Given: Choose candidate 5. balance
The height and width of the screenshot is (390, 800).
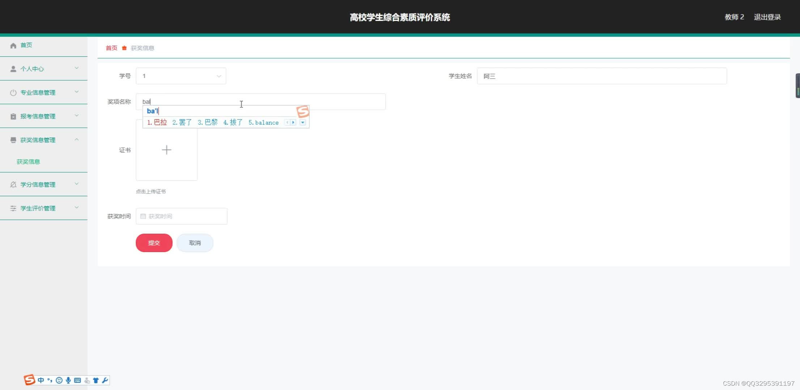Looking at the screenshot, I should [263, 123].
